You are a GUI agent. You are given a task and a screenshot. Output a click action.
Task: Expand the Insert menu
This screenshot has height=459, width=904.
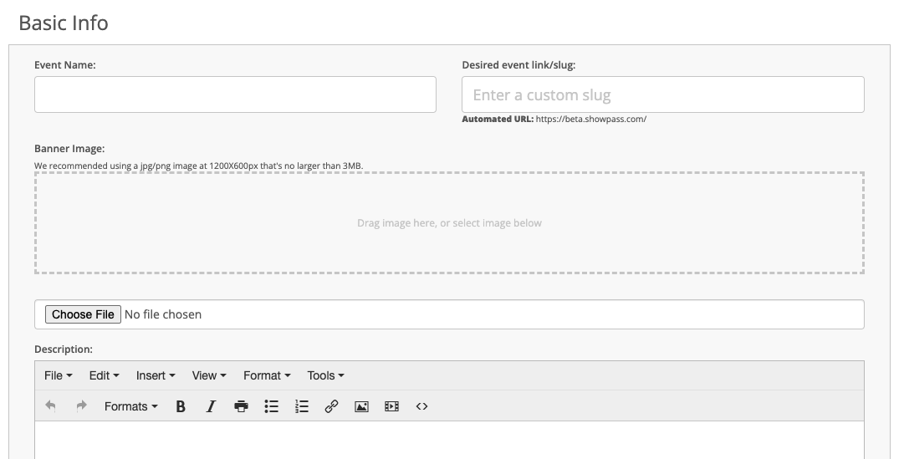coord(156,375)
